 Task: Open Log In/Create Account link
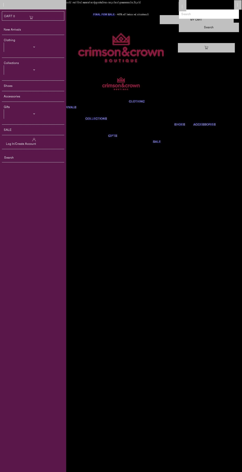pos(21,144)
